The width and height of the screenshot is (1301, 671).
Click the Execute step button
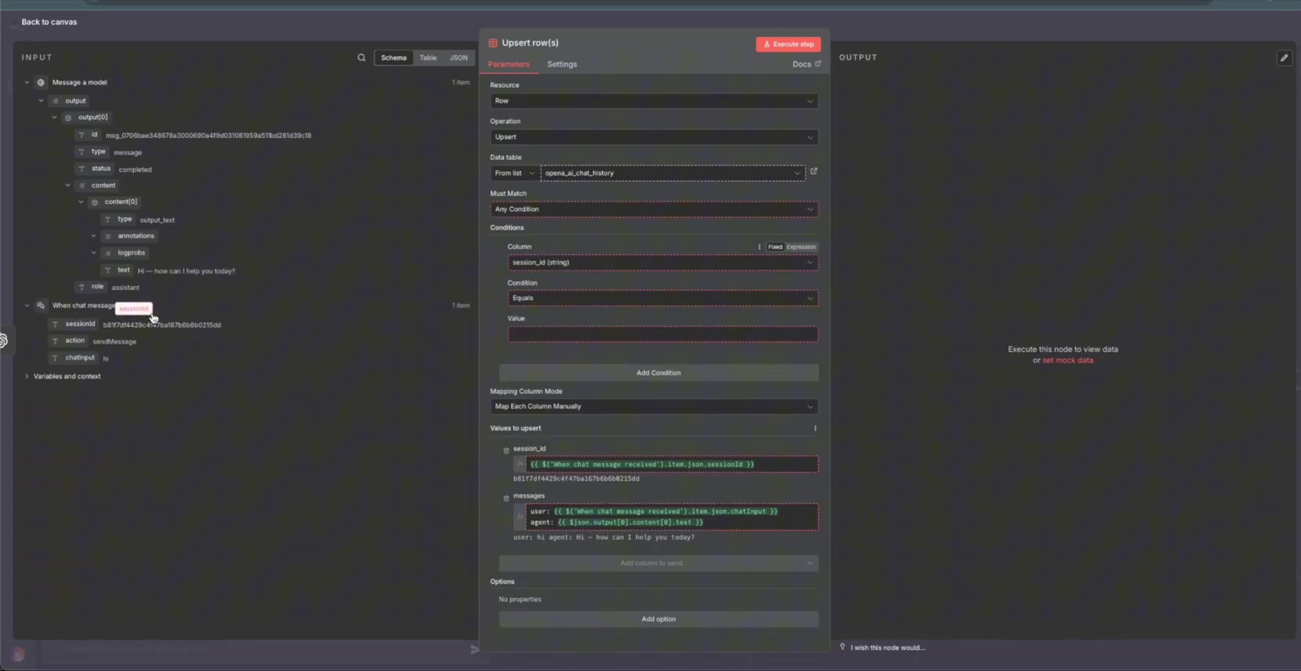tap(788, 44)
